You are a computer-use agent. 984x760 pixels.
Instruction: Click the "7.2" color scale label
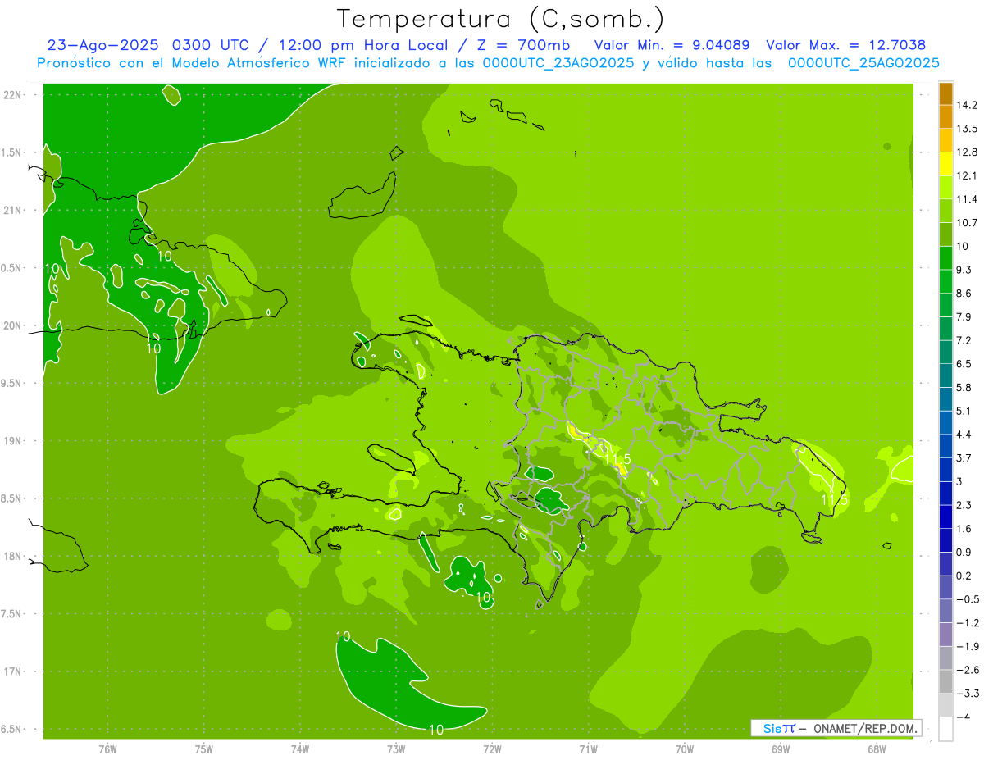(x=964, y=340)
